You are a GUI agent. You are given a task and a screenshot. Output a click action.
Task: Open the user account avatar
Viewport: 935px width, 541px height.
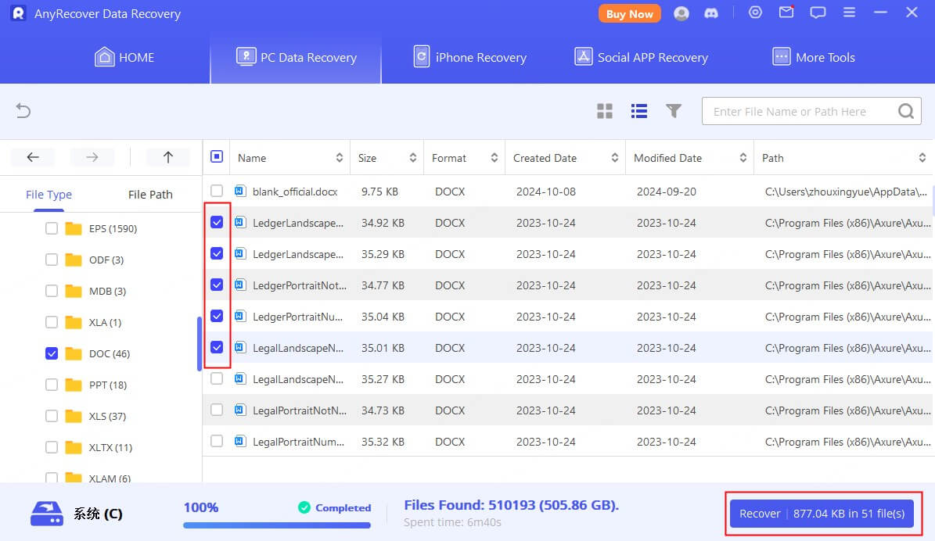[x=681, y=13]
